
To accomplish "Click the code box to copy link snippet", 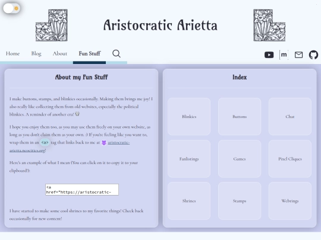I will pos(82,190).
